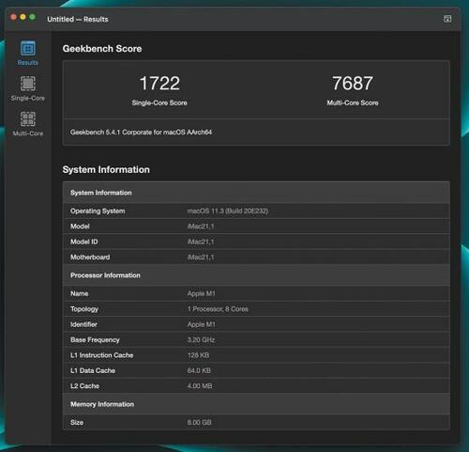Click the Apple M1 value in Identifier row
The height and width of the screenshot is (452, 469).
point(202,324)
